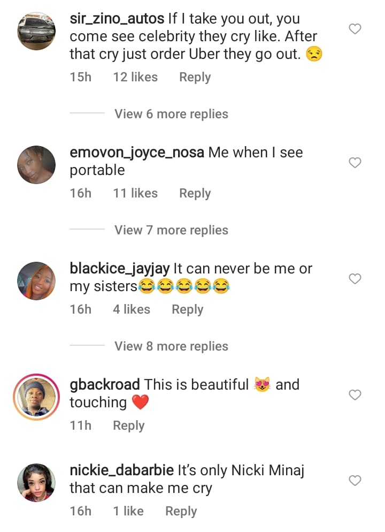Like sir_zino_autos comment with heart icon
385x532 pixels.
(x=355, y=29)
